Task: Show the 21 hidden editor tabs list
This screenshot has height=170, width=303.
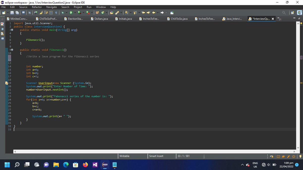Action: coord(279,18)
